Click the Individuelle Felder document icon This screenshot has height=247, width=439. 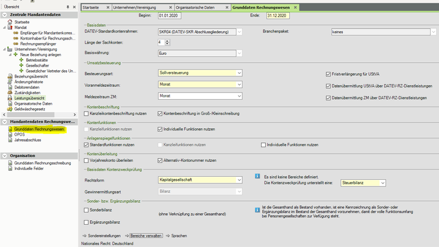[10, 168]
